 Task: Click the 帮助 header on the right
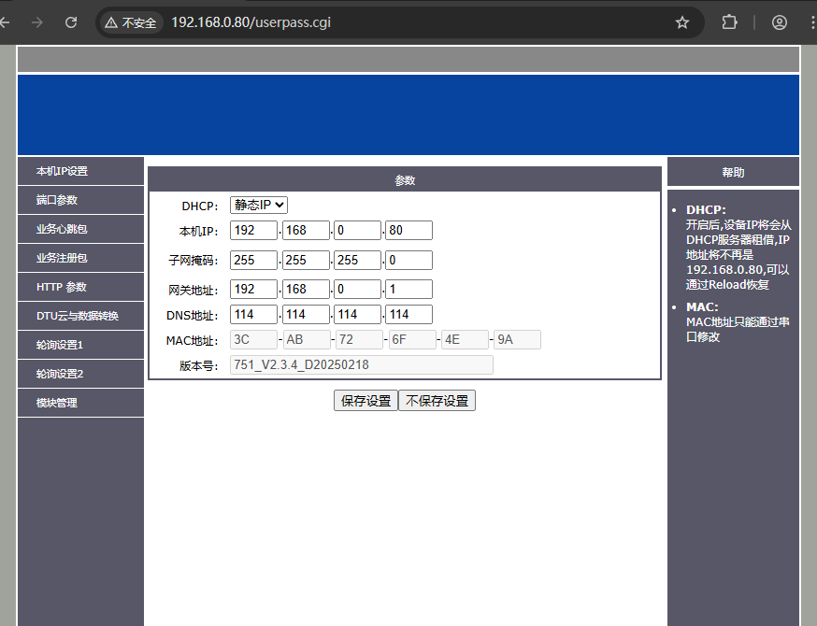(733, 172)
